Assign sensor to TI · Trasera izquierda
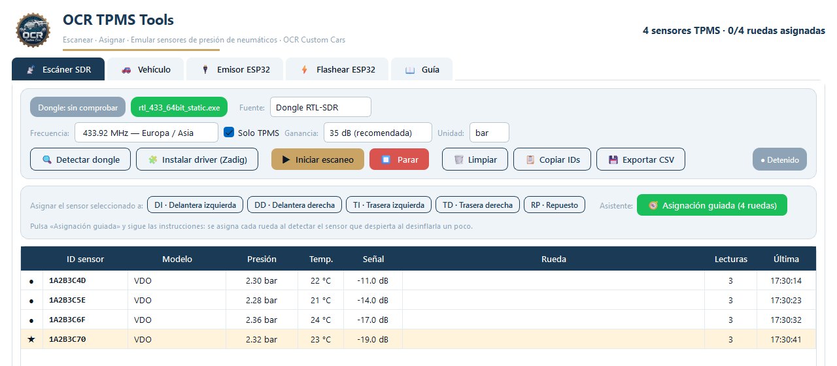The width and height of the screenshot is (837, 366). pyautogui.click(x=388, y=205)
